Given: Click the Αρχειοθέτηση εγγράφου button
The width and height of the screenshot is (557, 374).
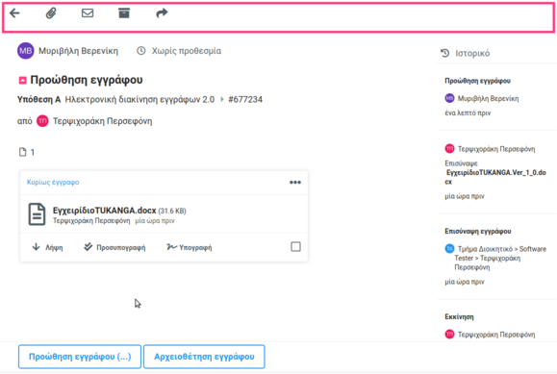Looking at the screenshot, I should [204, 357].
